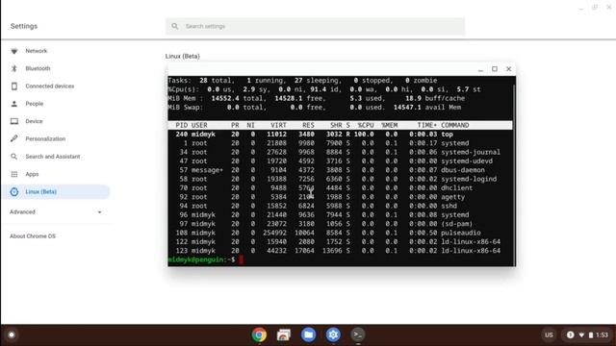Viewport: 616px width, 346px height.
Task: Click the Bluetooth icon in sidebar
Action: click(x=14, y=68)
